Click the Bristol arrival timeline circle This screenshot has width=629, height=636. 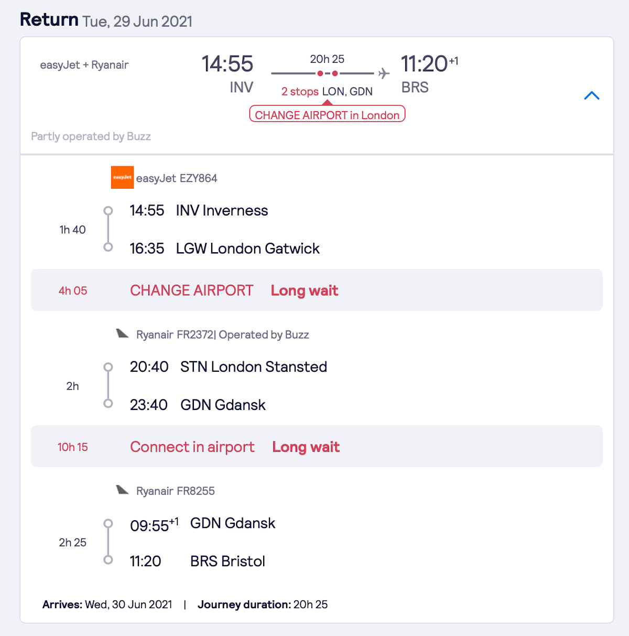point(108,560)
